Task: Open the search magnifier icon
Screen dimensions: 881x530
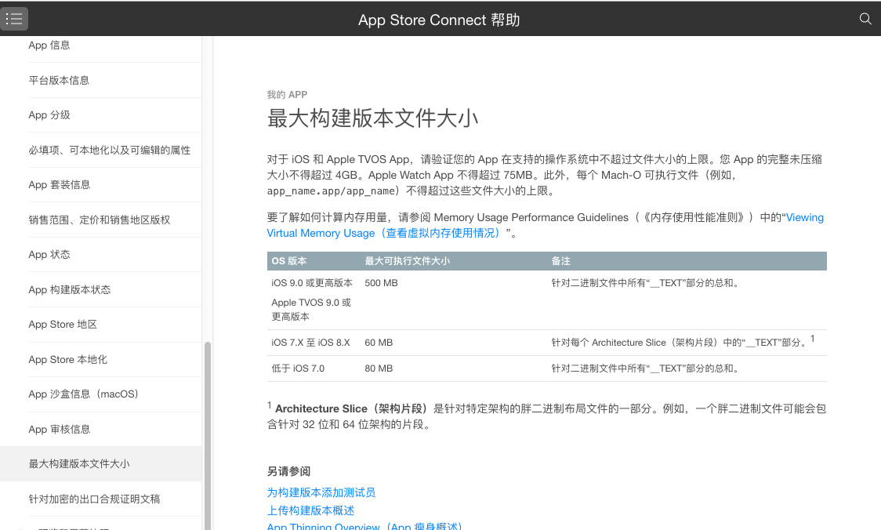Action: point(865,19)
